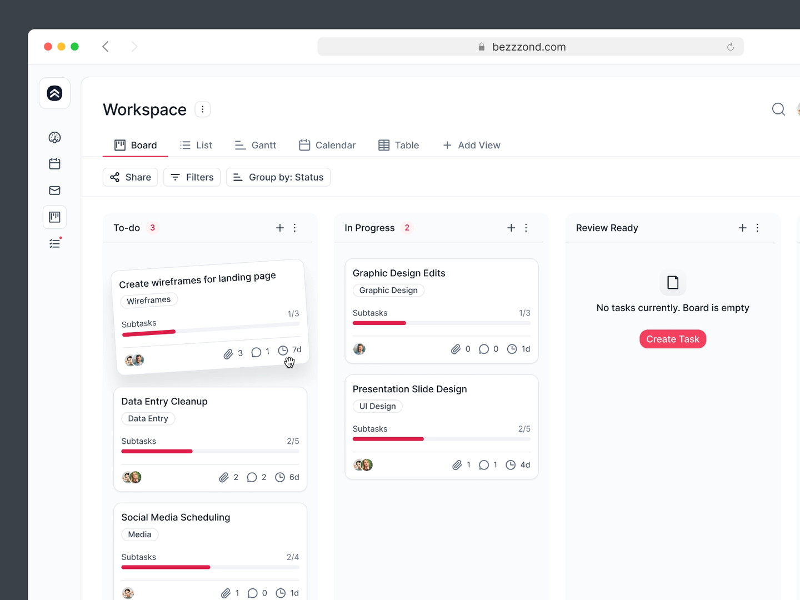This screenshot has height=600, width=800.
Task: Click the Wireframes tag
Action: pos(149,300)
